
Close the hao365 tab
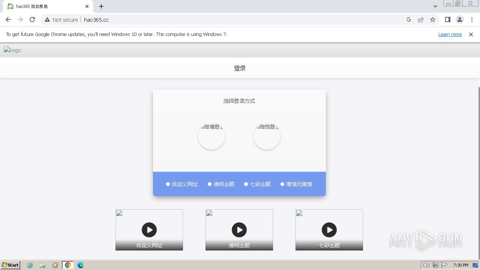coord(87,6)
